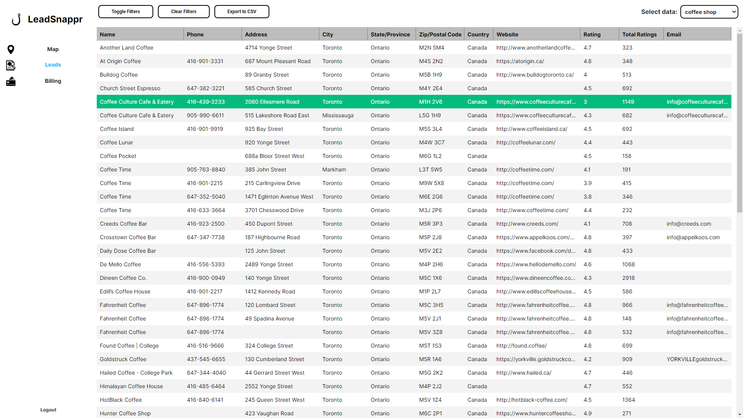This screenshot has width=743, height=418.
Task: Click address 515 Lakeshore Road East
Action: (277, 115)
